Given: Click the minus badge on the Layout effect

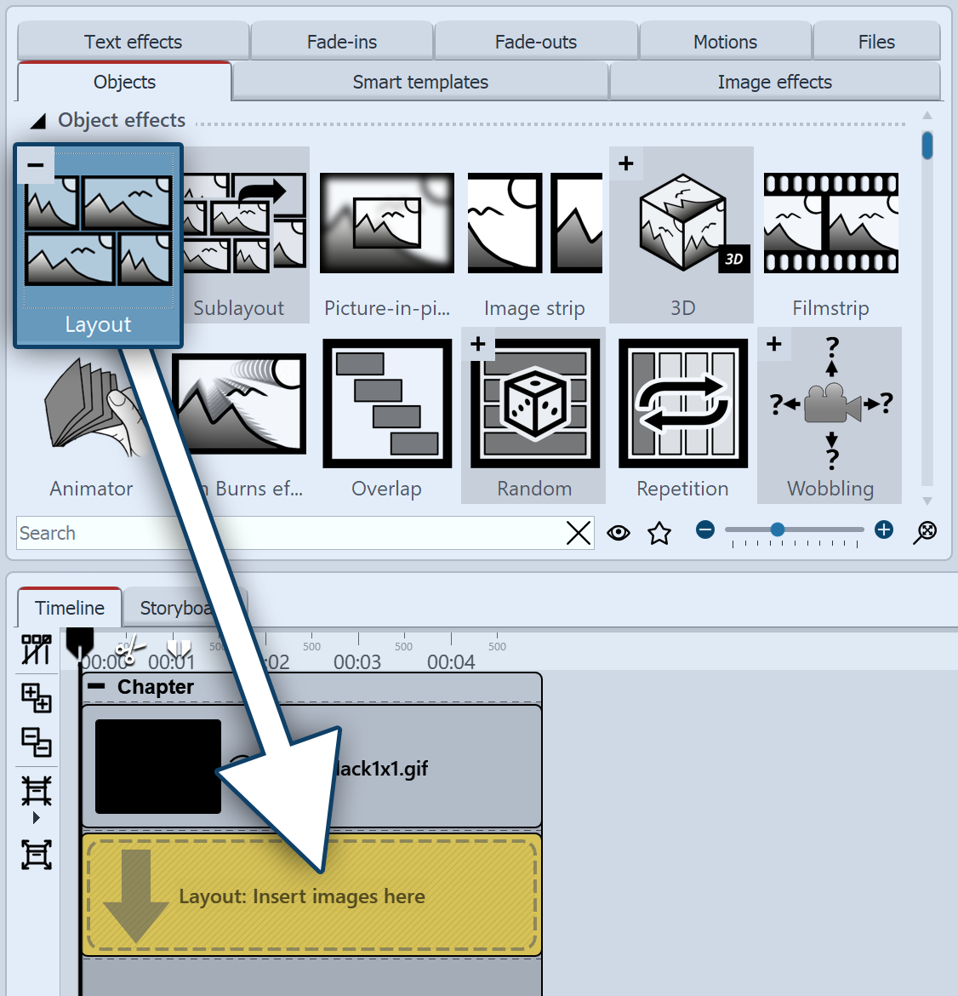Looking at the screenshot, I should [x=36, y=164].
